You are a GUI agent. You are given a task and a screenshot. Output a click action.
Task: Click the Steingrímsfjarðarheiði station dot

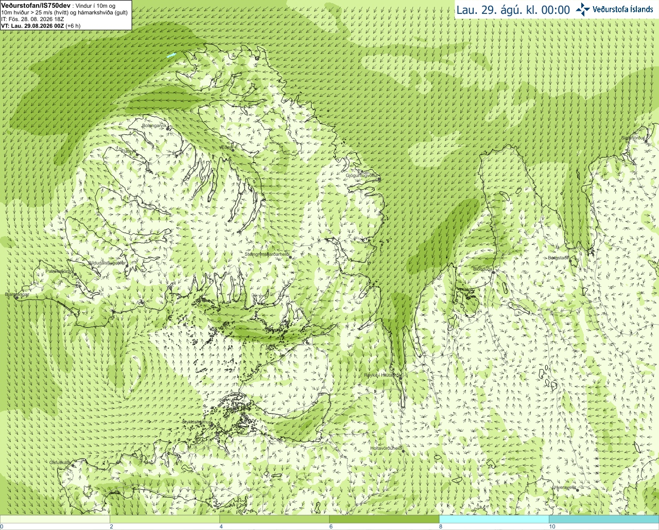pos(290,257)
